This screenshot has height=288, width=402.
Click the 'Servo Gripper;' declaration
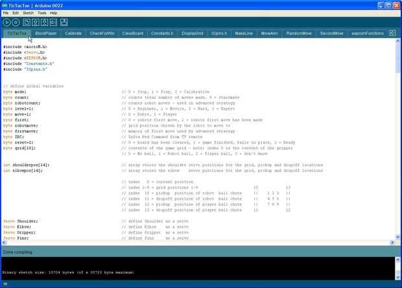coord(19,232)
